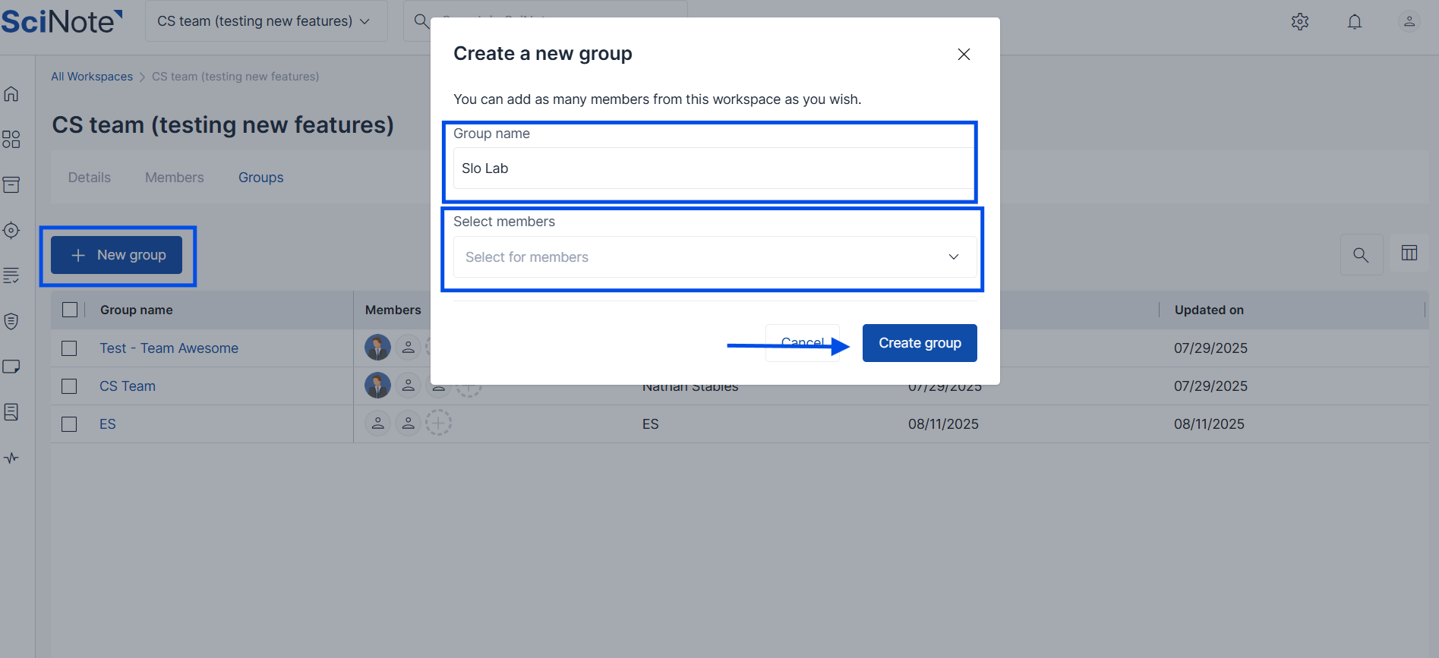Expand the Select for members dropdown

pos(714,257)
